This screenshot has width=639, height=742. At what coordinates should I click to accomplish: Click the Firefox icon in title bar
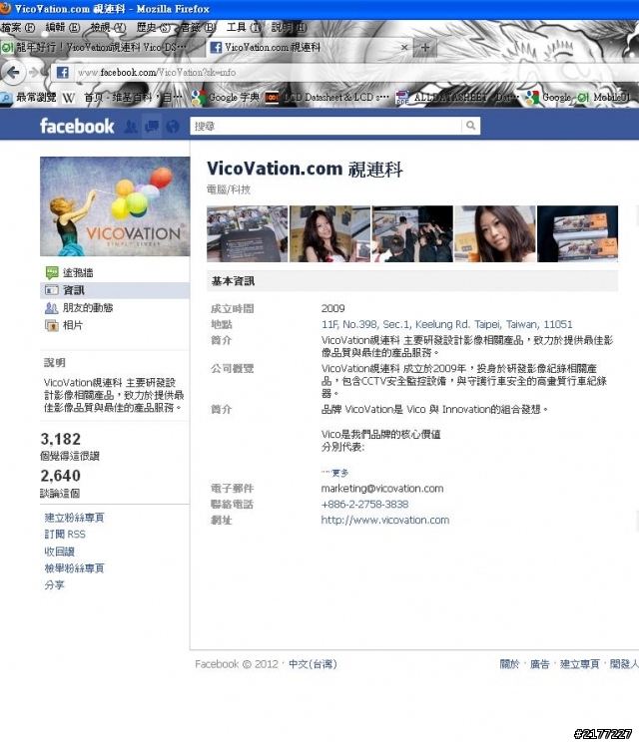pyautogui.click(x=5, y=8)
